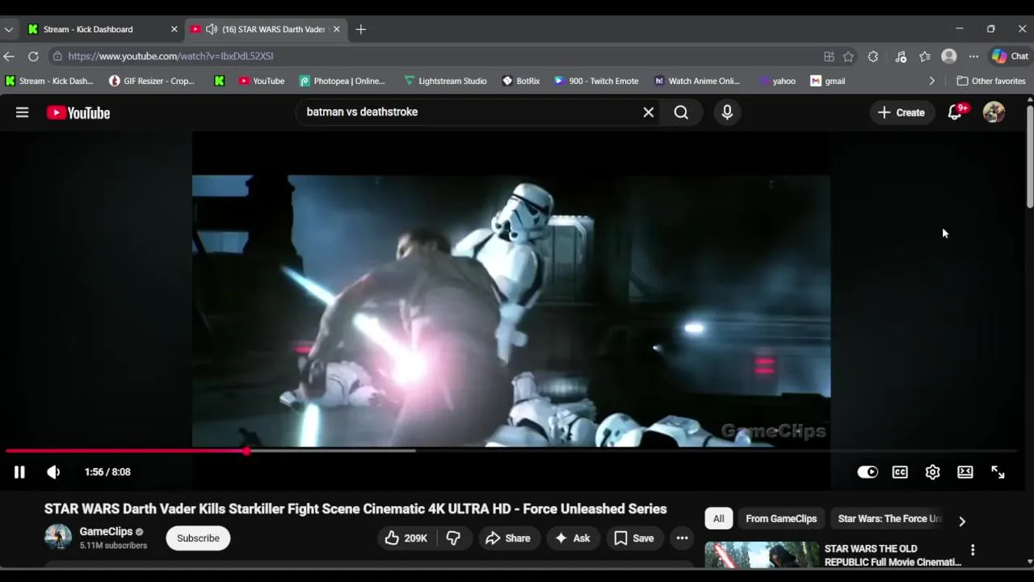Viewport: 1034px width, 582px height.
Task: Expand hidden bookmarks with chevron
Action: click(931, 81)
